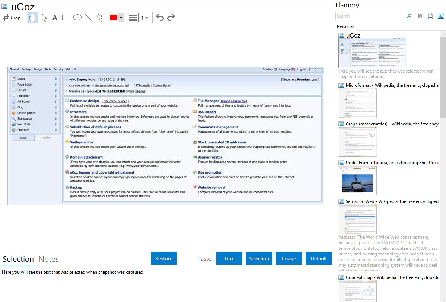The image size is (446, 302).
Task: Click the Language flag icon
Action: pos(293,69)
